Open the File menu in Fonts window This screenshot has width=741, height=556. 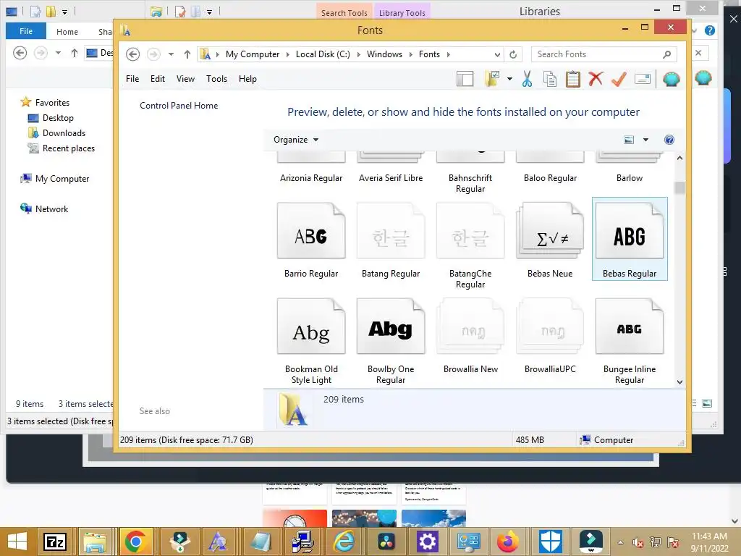(132, 79)
